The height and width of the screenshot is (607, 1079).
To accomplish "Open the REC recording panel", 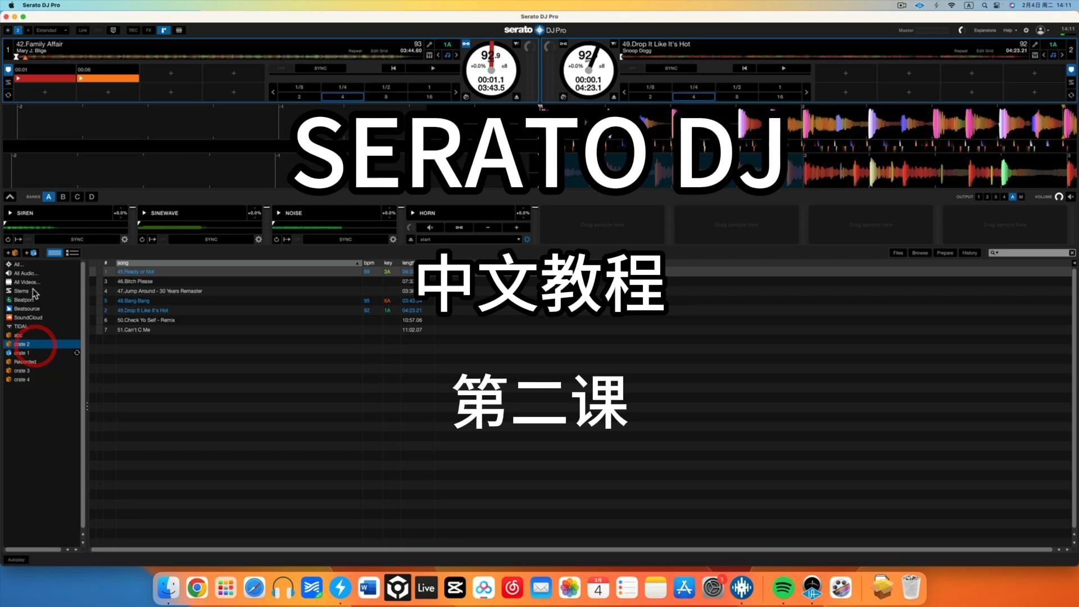I will click(133, 30).
